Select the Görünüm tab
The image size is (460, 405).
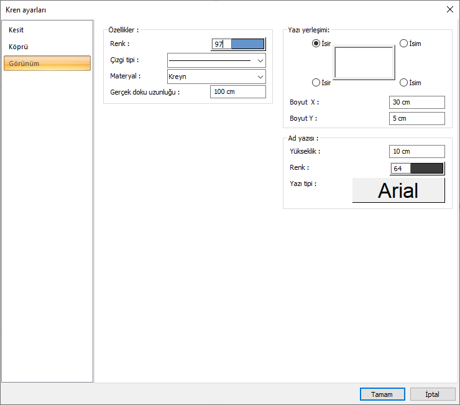point(25,63)
